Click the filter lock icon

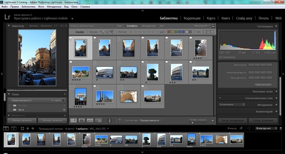click(x=214, y=26)
